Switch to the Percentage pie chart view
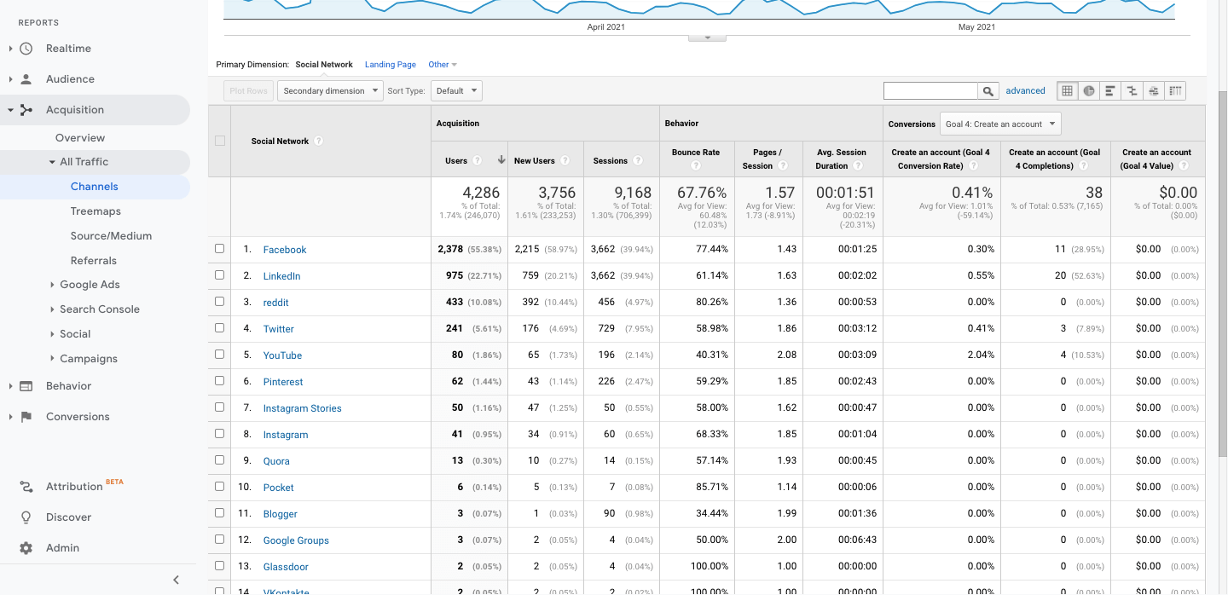Viewport: 1228px width, 595px height. 1089,91
